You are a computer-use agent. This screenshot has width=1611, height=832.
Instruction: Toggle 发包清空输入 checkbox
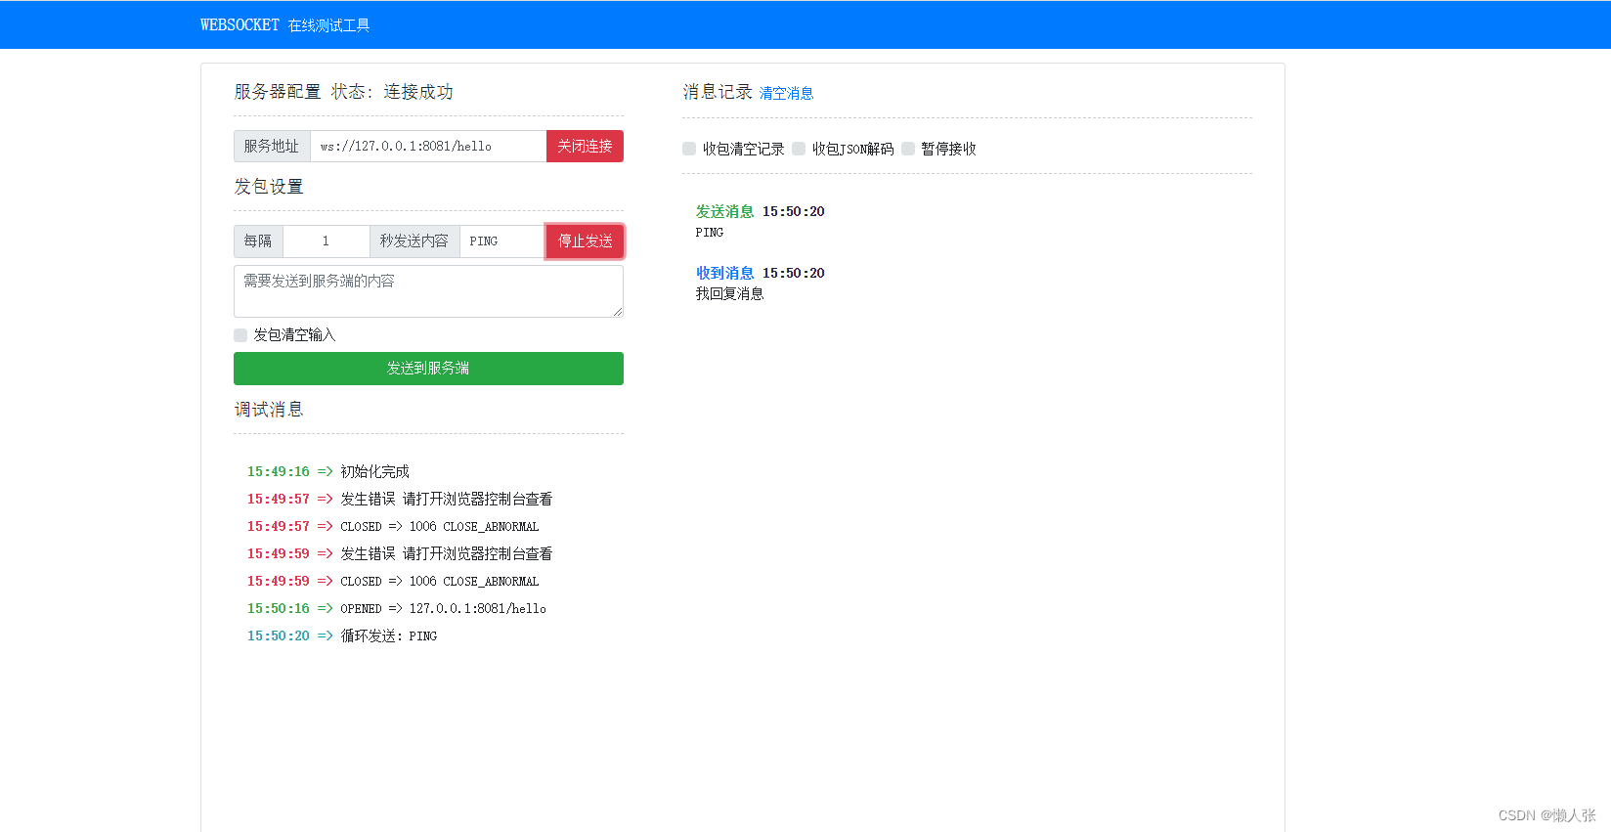[240, 335]
